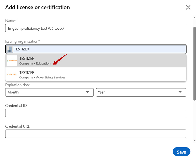Image resolution: width=196 pixels, height=159 pixels.
Task: Open the expiration Year dropdown
Action: pyautogui.click(x=141, y=92)
